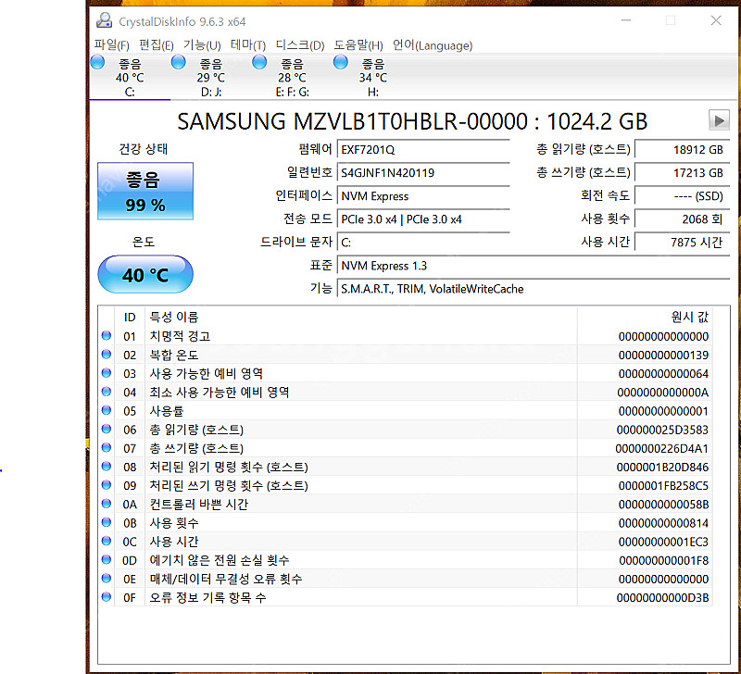Viewport: 741px width, 674px height.
Task: Select row 03 사용 가능한 예비 영역
Action: 405,374
